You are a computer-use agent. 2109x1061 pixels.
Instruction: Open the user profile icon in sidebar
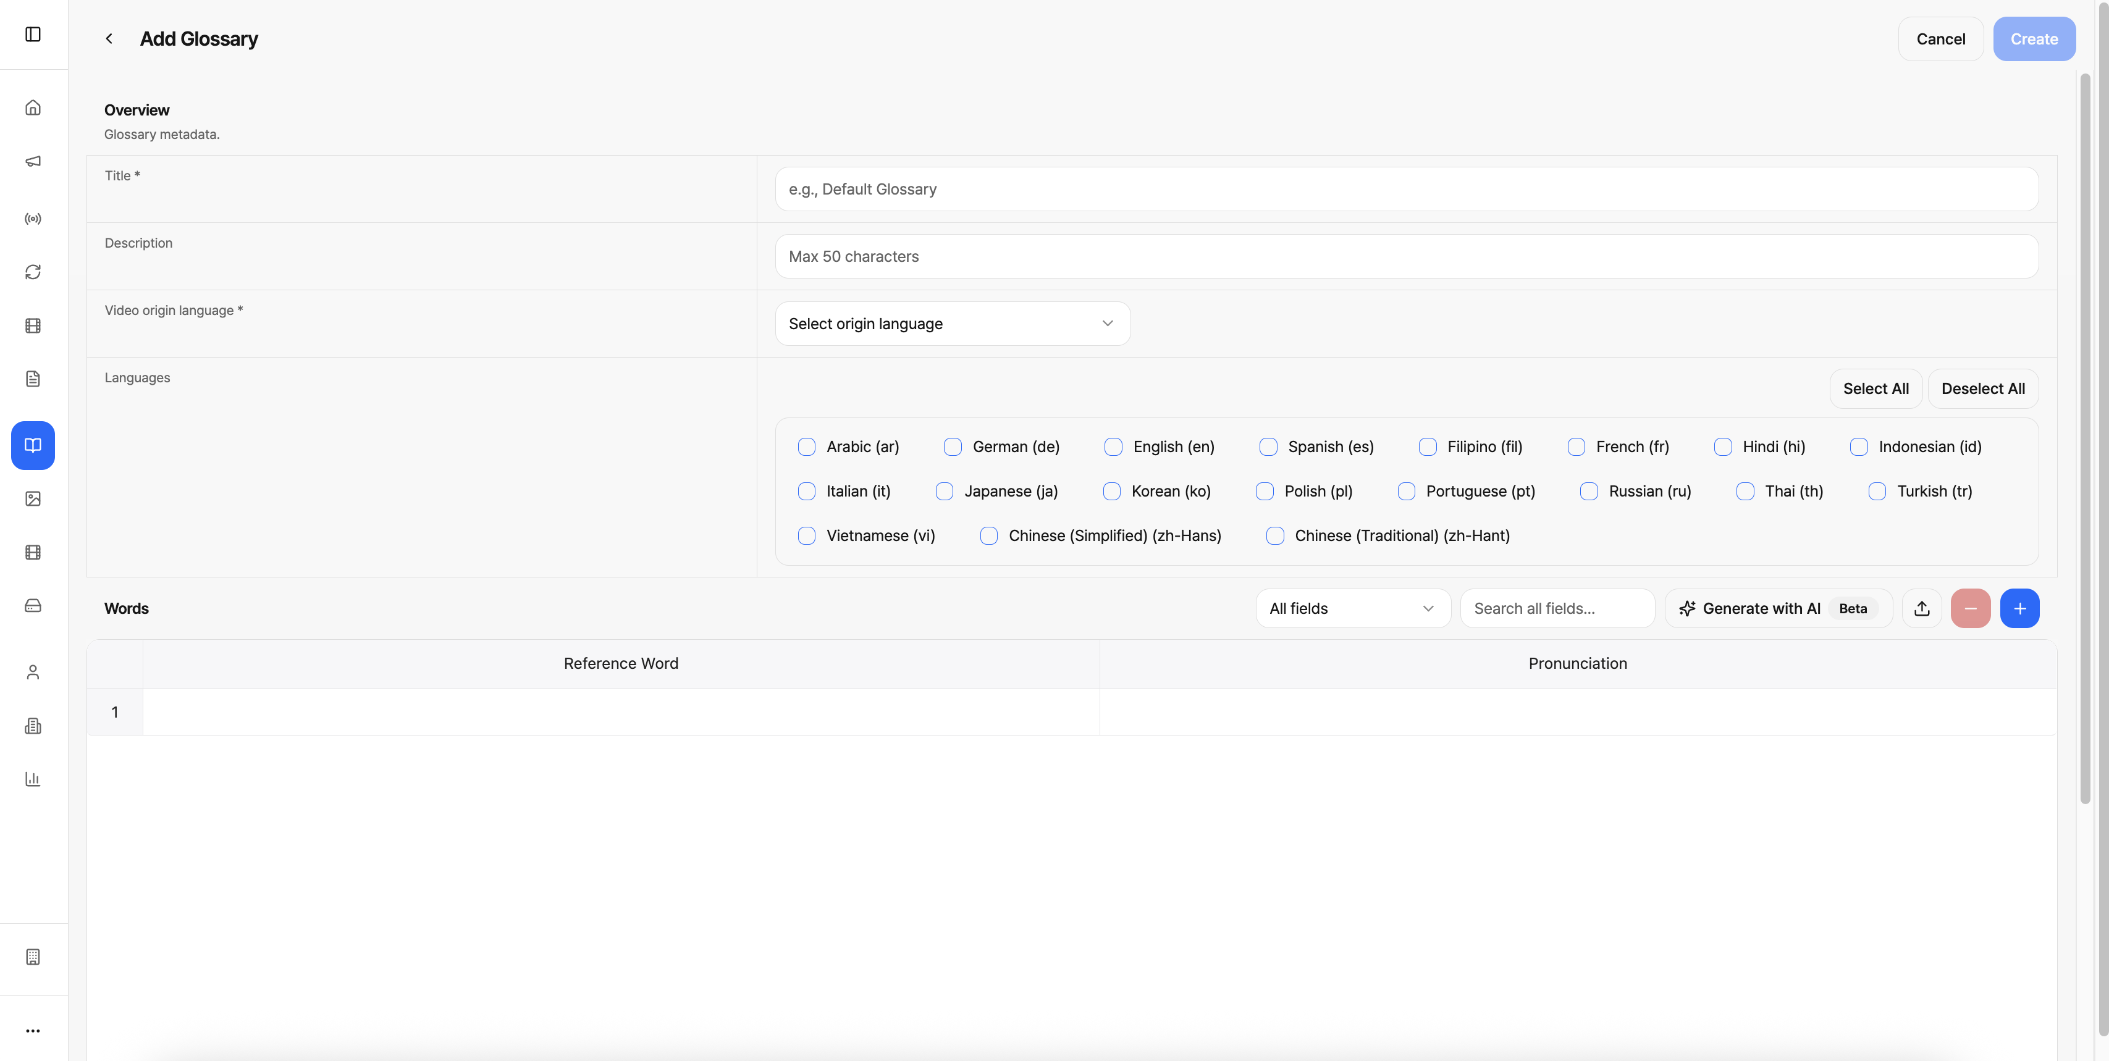click(33, 672)
